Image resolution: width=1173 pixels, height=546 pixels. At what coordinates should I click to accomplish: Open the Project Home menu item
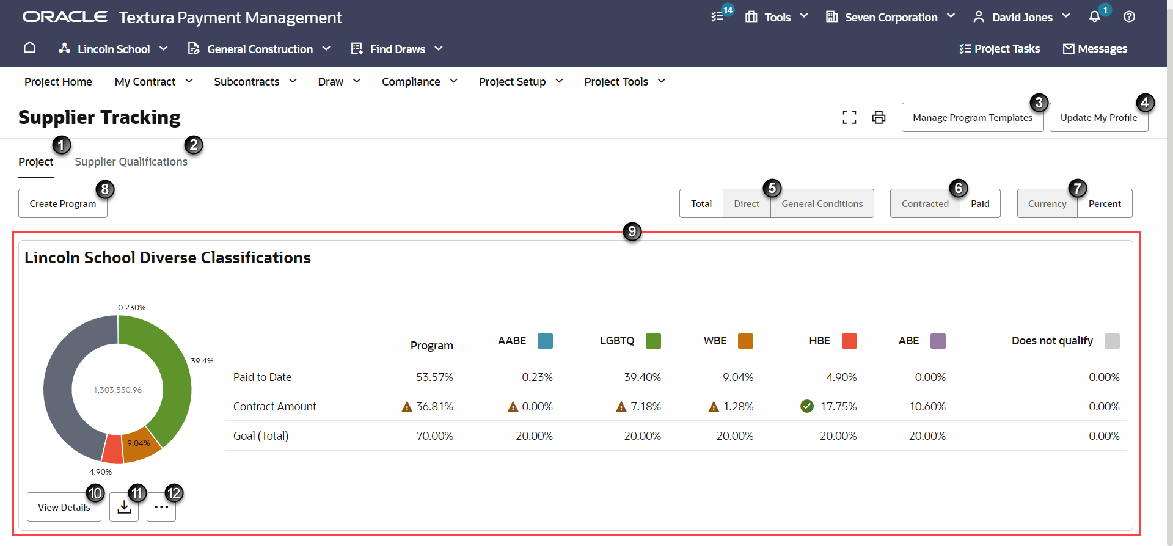point(58,81)
